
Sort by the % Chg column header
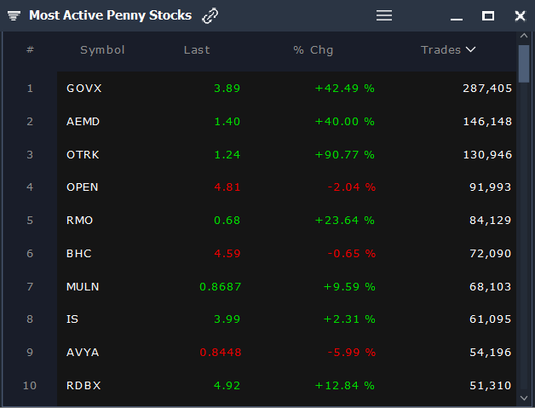coord(314,49)
